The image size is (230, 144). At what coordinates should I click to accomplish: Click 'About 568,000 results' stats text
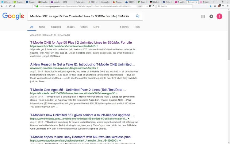point(50,35)
